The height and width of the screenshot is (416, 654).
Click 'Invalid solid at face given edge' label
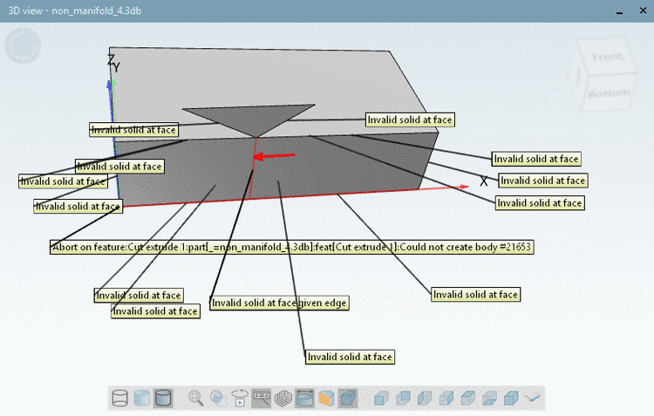point(279,303)
